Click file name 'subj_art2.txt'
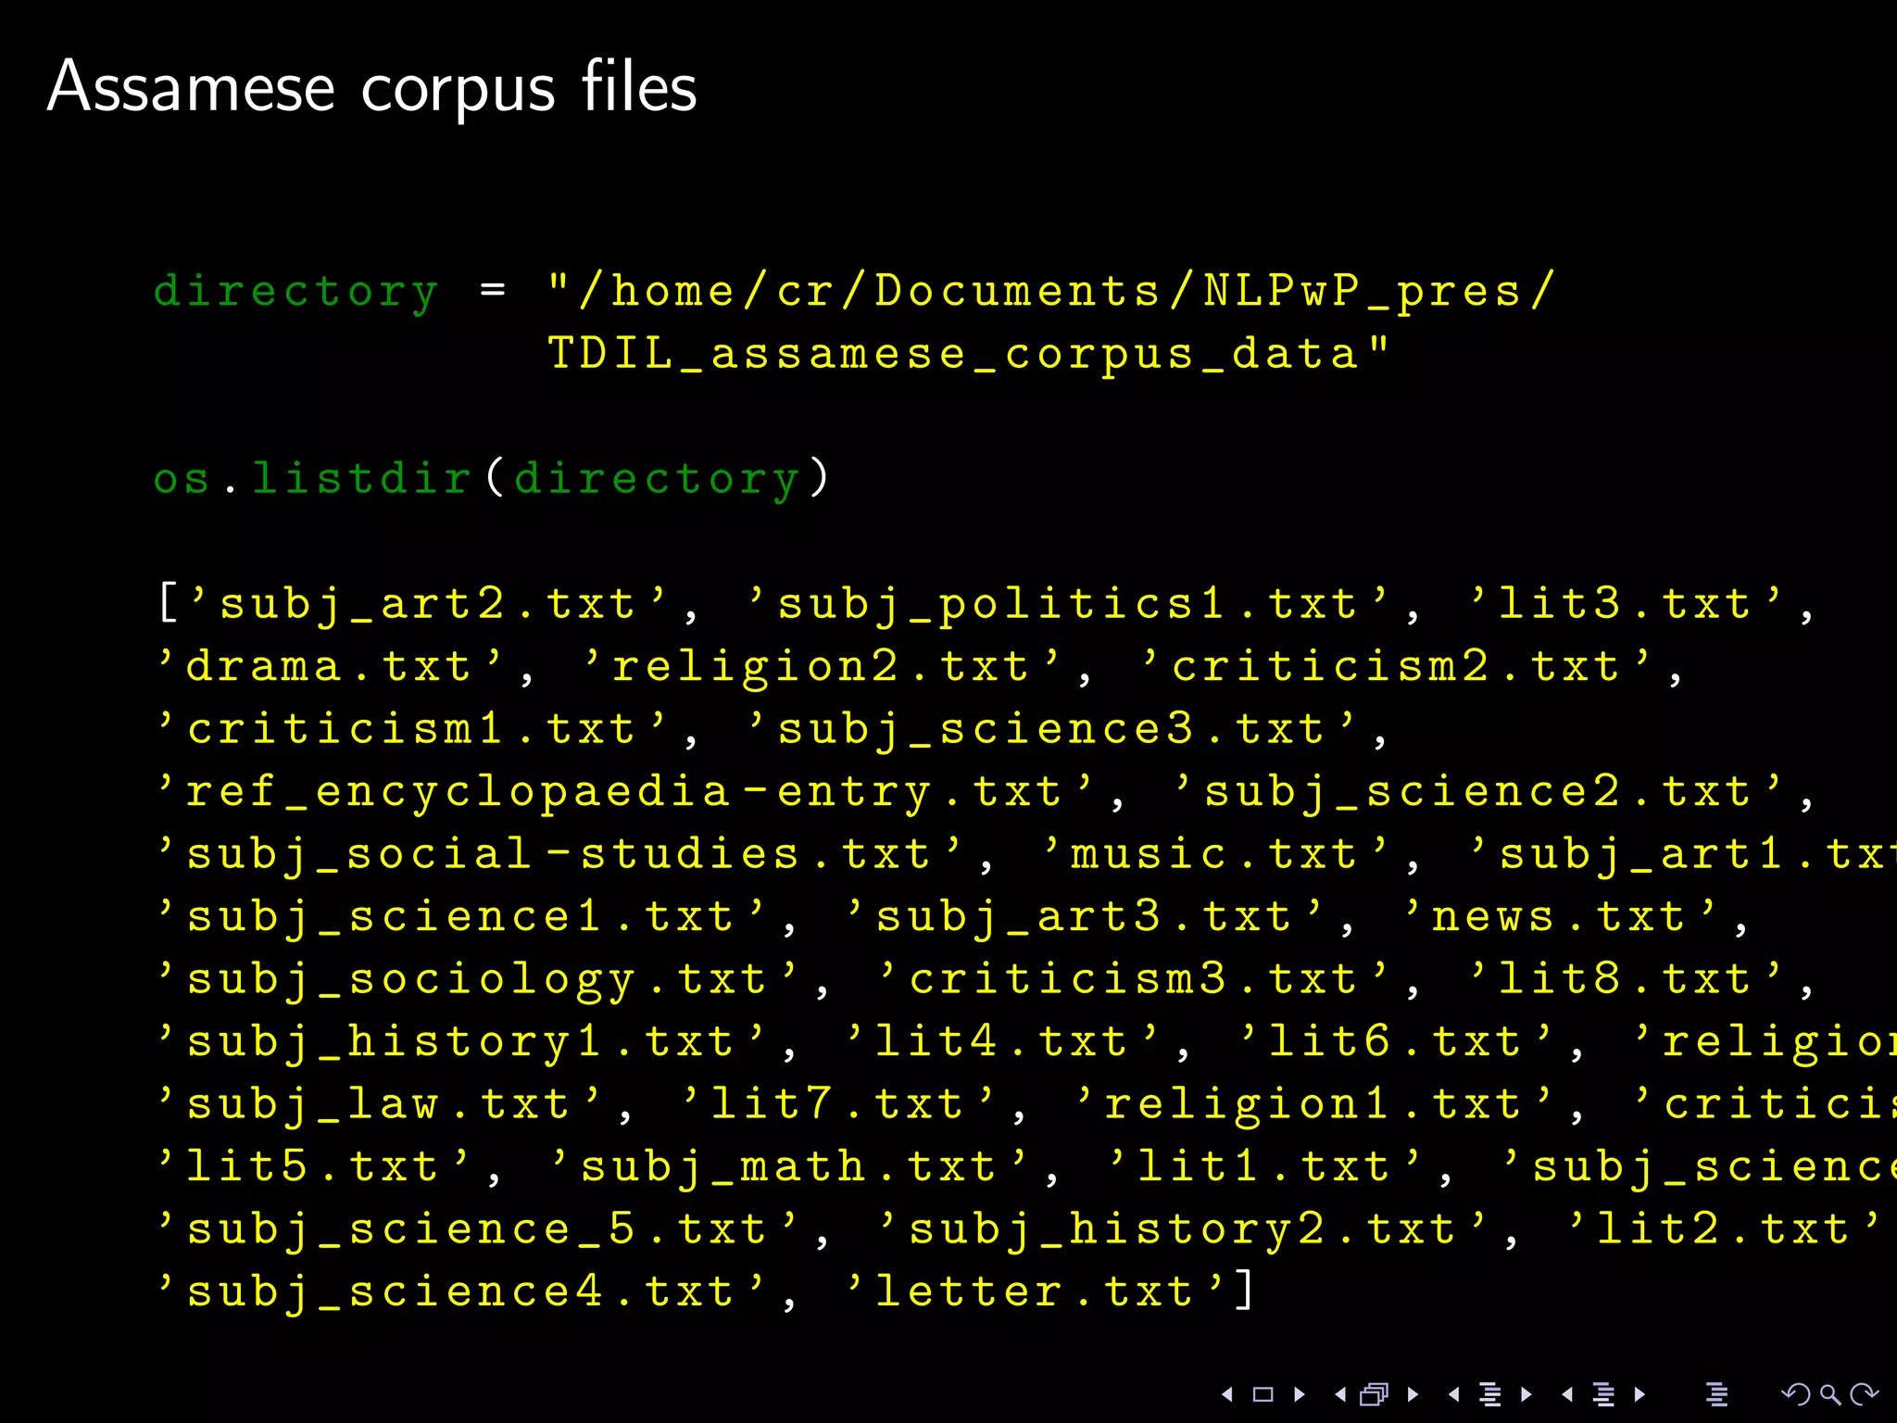Image resolution: width=1897 pixels, height=1423 pixels. point(427,605)
